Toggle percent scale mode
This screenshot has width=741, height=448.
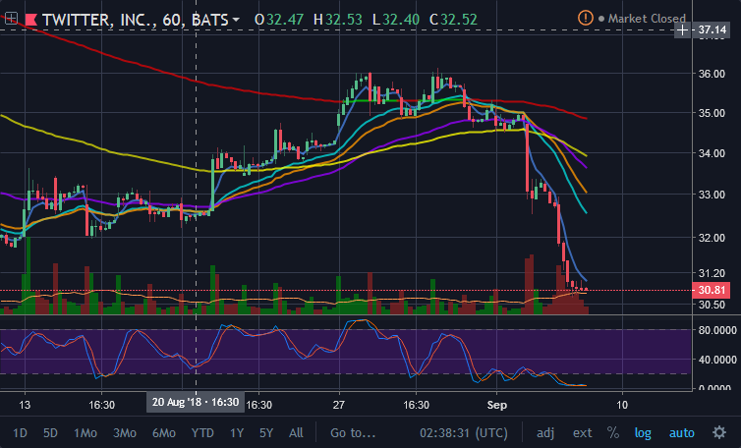(613, 432)
